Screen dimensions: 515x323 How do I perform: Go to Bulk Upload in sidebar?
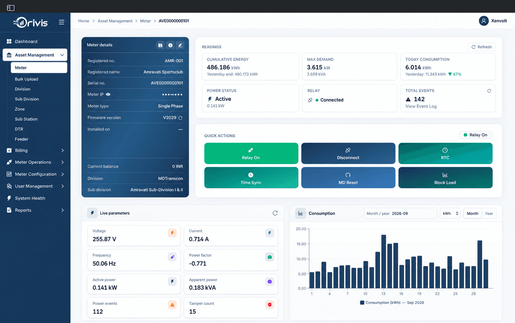click(26, 79)
